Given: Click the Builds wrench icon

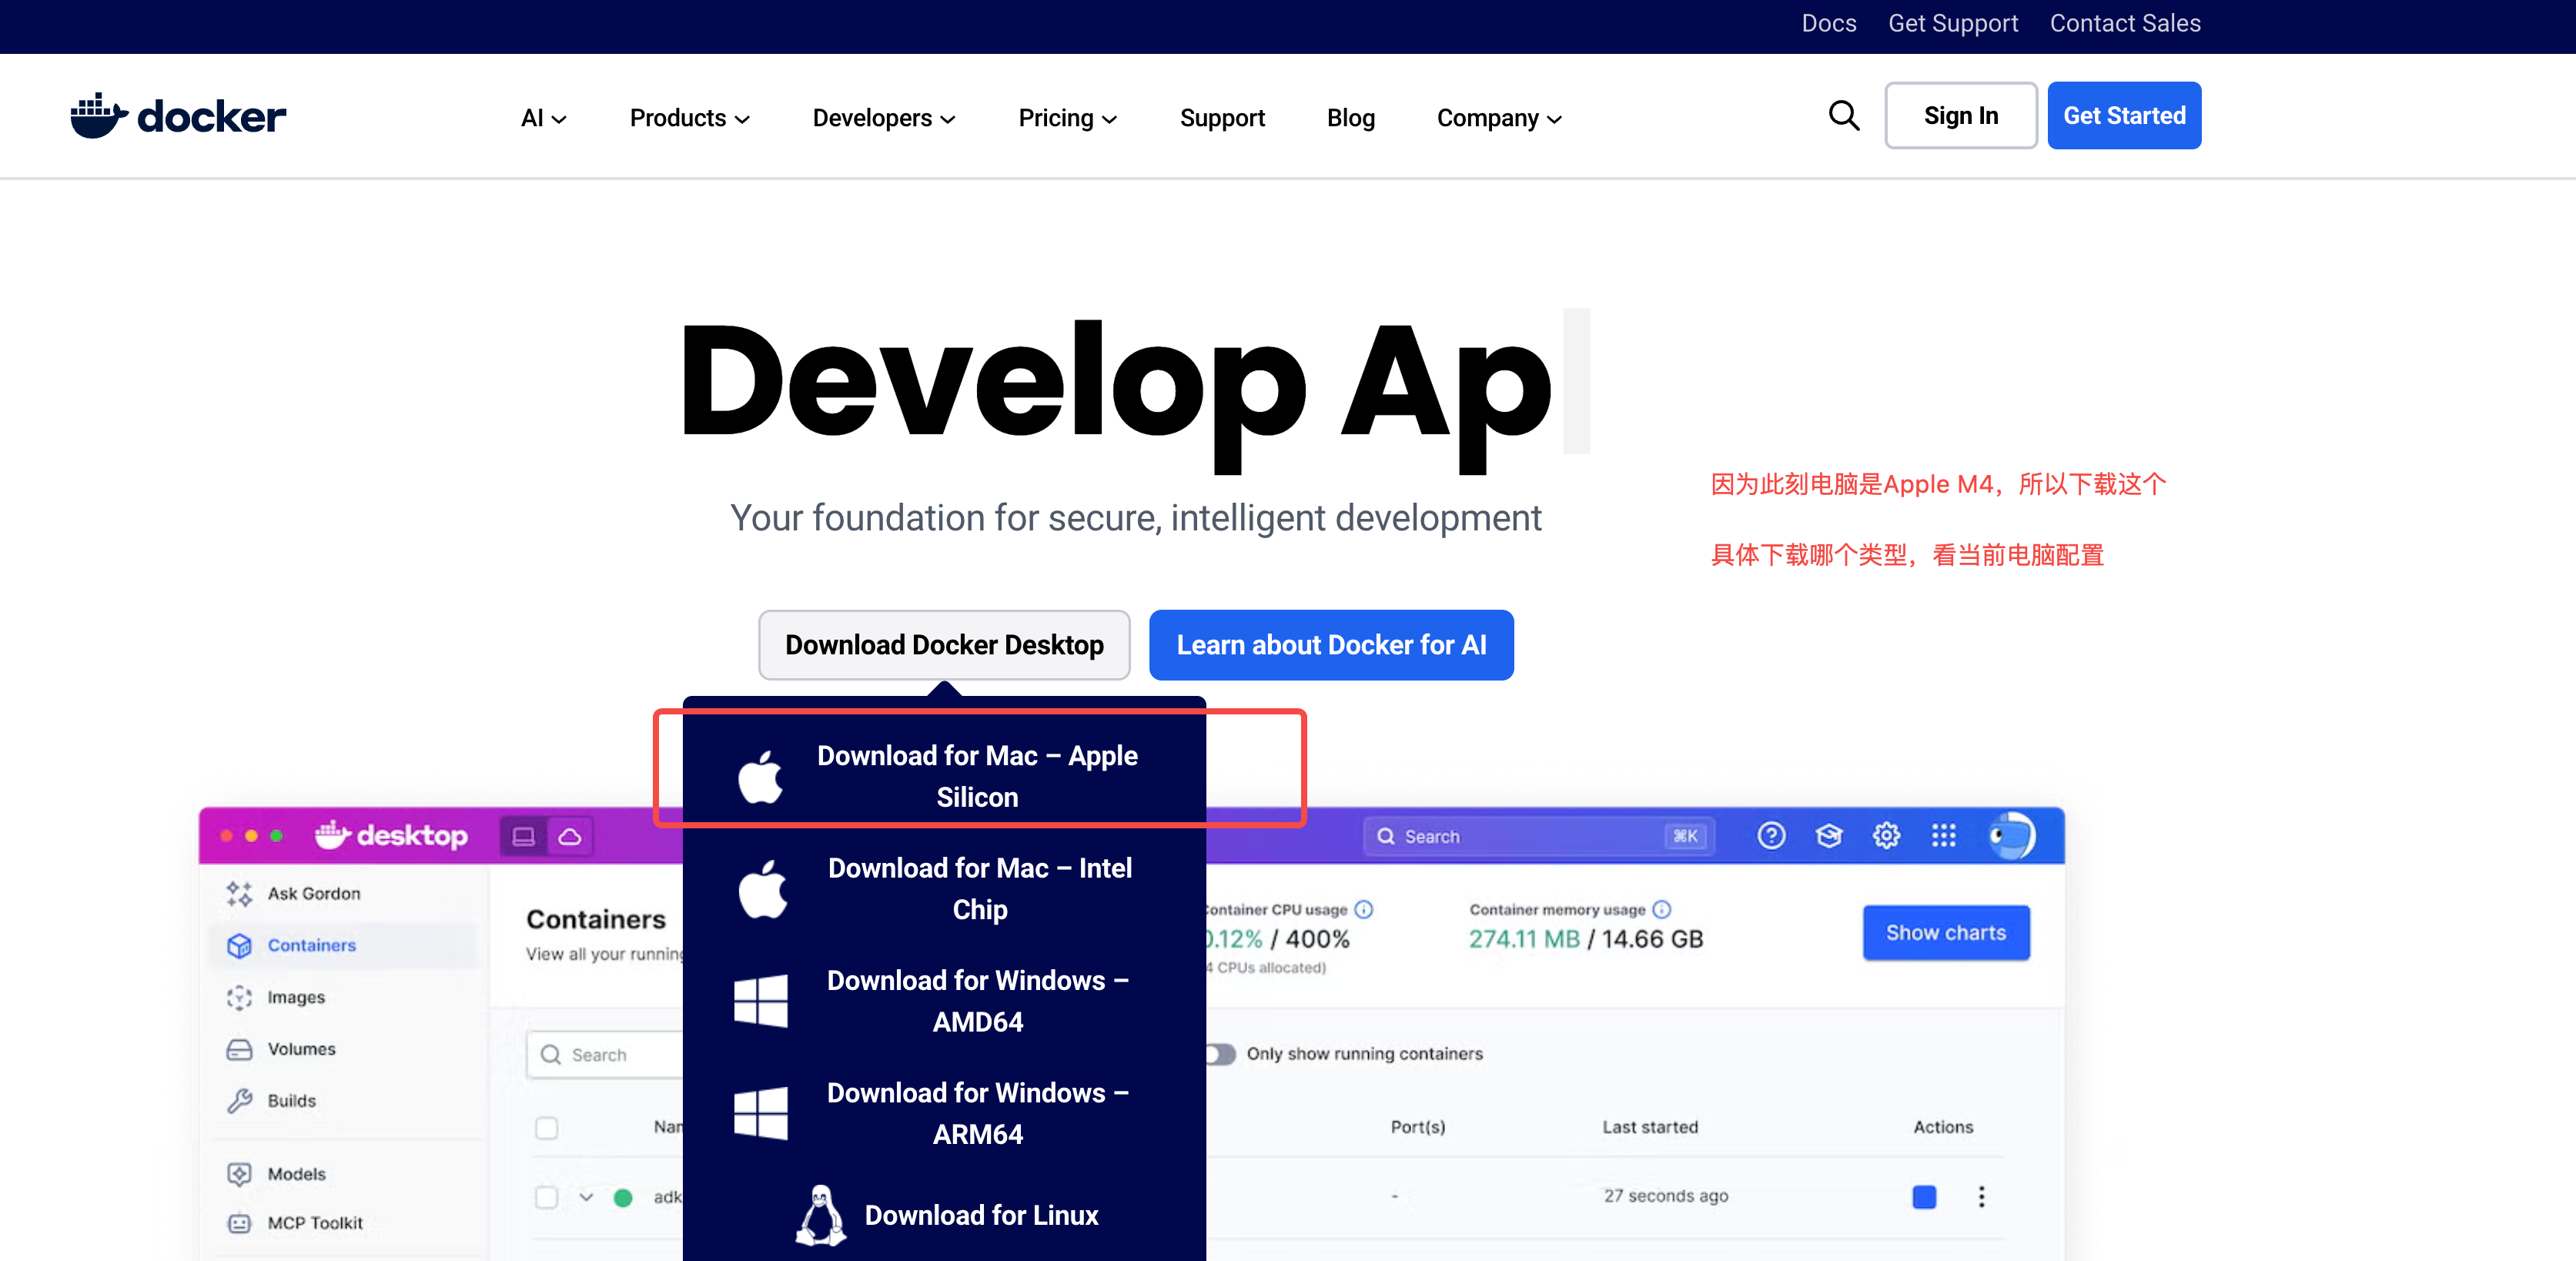Looking at the screenshot, I should click(x=239, y=1100).
